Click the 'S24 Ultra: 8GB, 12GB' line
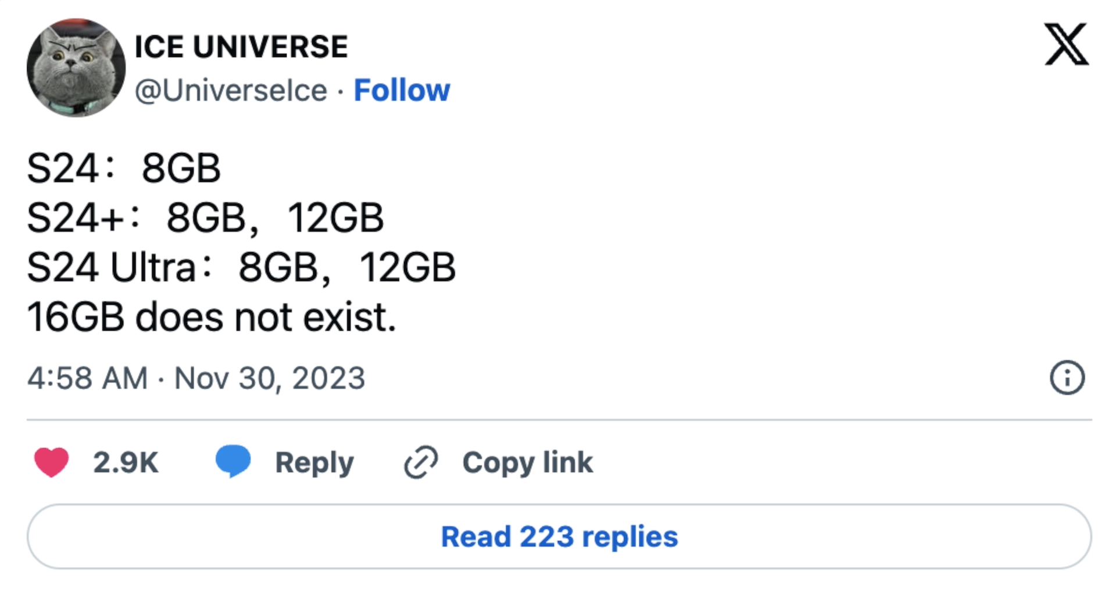 241,268
